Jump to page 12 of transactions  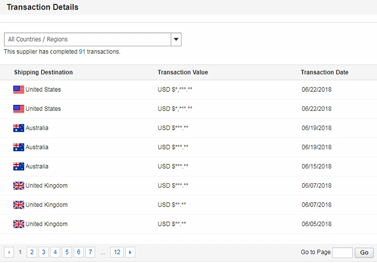[117, 252]
